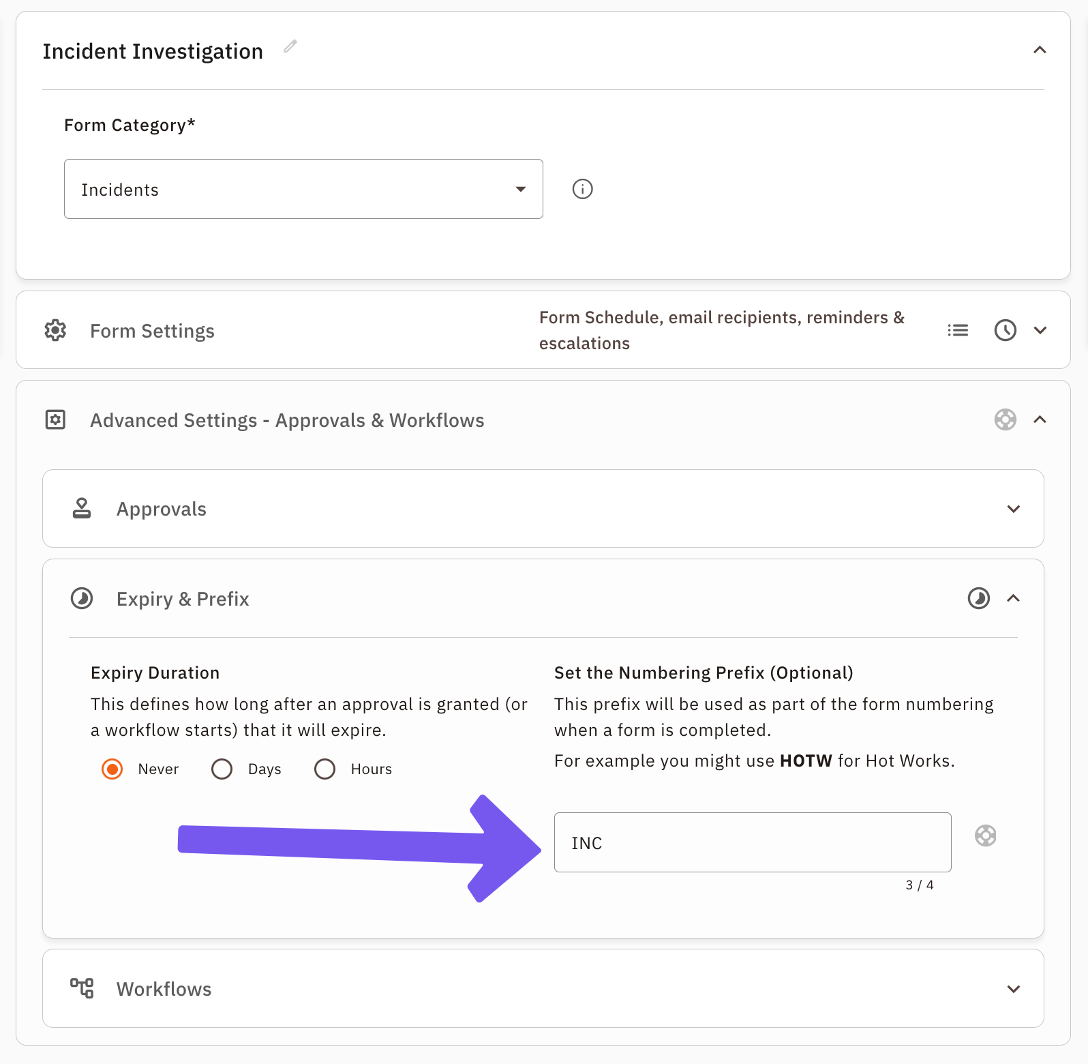1088x1064 pixels.
Task: Click the Approvals heading text
Action: [162, 509]
